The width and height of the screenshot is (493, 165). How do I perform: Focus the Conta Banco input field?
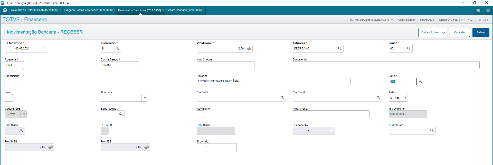(120, 65)
